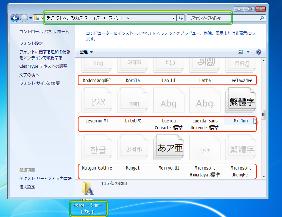Click the Levenim MT font name label
The image size is (282, 217).
tap(97, 121)
